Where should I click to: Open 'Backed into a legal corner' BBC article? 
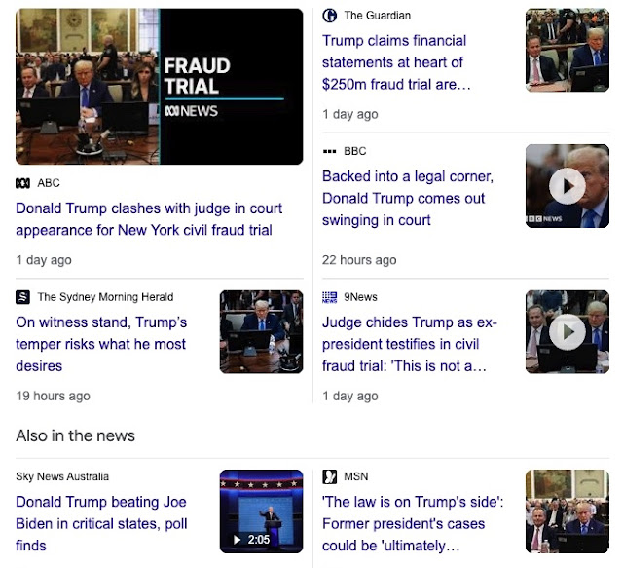pyautogui.click(x=408, y=198)
